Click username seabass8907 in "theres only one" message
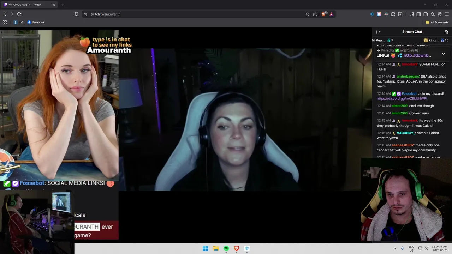Screen dimensions: 452x254 pyautogui.click(x=403, y=145)
